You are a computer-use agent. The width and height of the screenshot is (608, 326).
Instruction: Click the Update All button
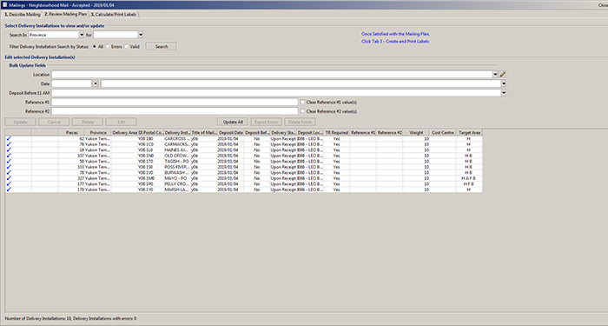[233, 122]
